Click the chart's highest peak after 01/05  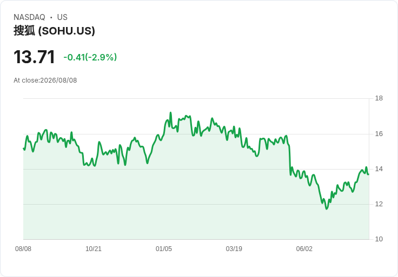point(170,112)
